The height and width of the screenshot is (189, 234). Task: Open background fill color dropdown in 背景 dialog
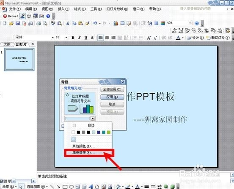click(93, 119)
